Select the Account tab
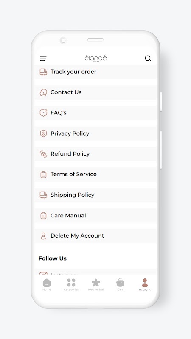This screenshot has width=191, height=339. [145, 284]
